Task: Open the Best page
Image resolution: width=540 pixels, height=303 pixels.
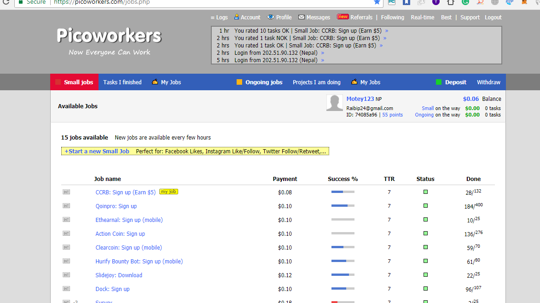Action: [446, 17]
